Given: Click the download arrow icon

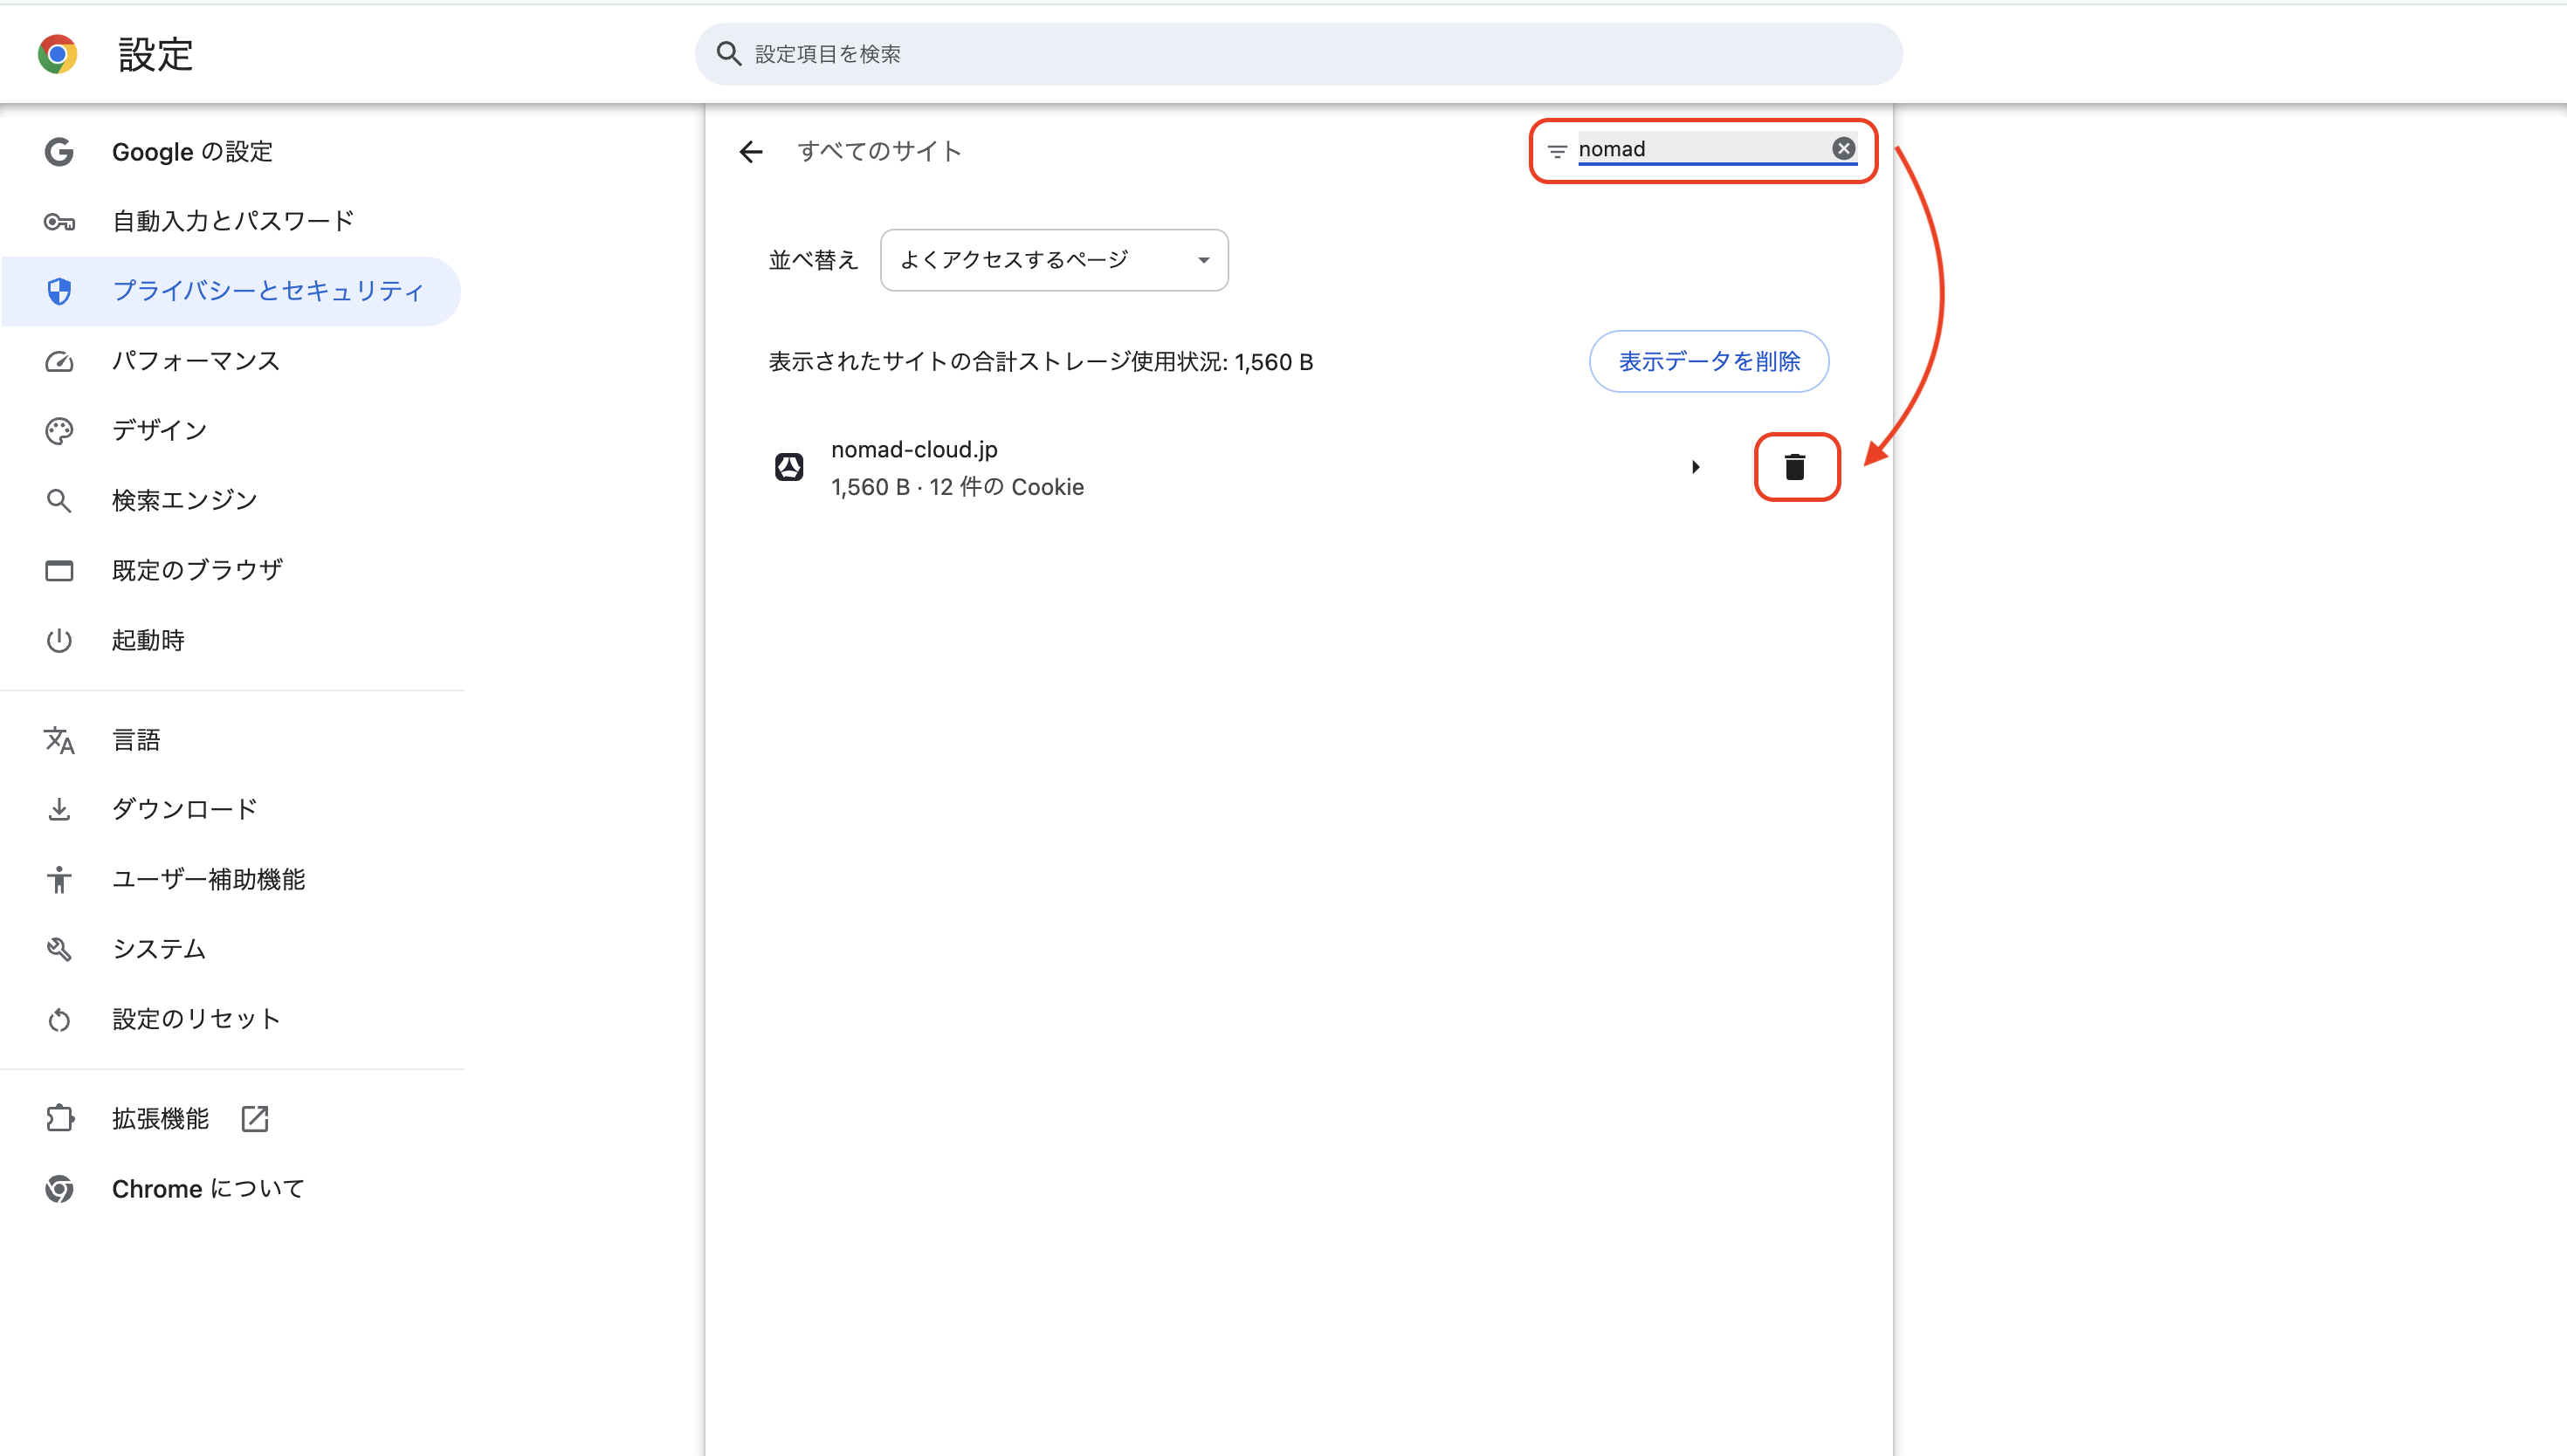Looking at the screenshot, I should pyautogui.click(x=59, y=809).
